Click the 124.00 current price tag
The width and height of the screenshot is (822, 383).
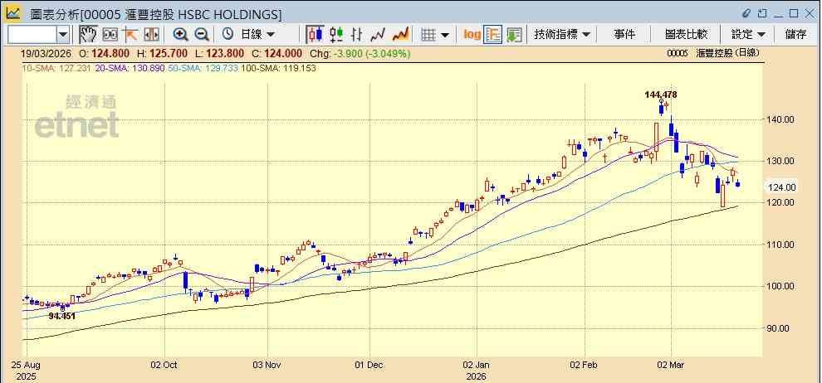tap(781, 187)
